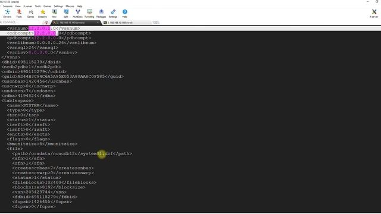
Task: Click the rfn 1 line
Action: pyautogui.click(x=29, y=163)
